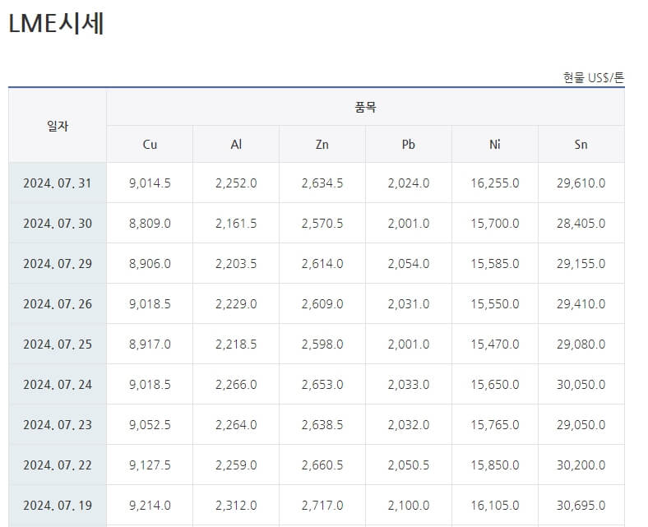Select Sn price 29,610.0
The image size is (648, 527).
581,183
